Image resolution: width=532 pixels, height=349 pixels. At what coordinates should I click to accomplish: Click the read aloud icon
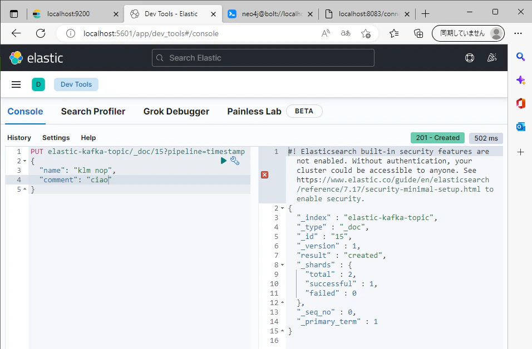tap(326, 33)
